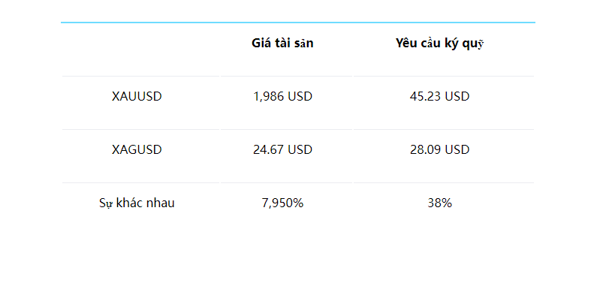Click the 38% difference value
The image size is (606, 292).
tap(439, 203)
